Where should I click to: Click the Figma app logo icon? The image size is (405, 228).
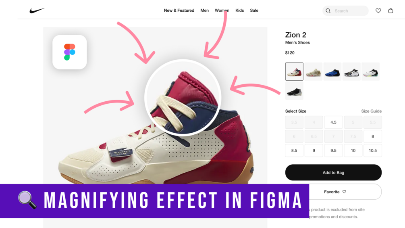(69, 52)
